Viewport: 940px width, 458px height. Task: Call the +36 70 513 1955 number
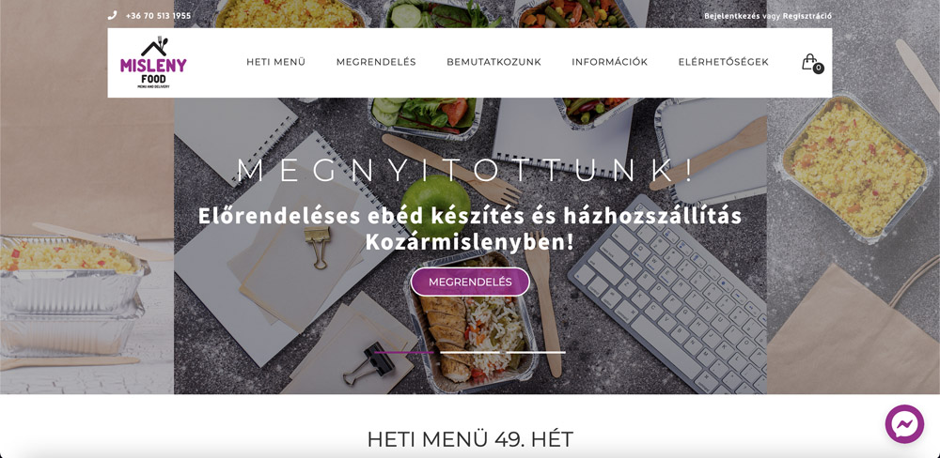158,16
